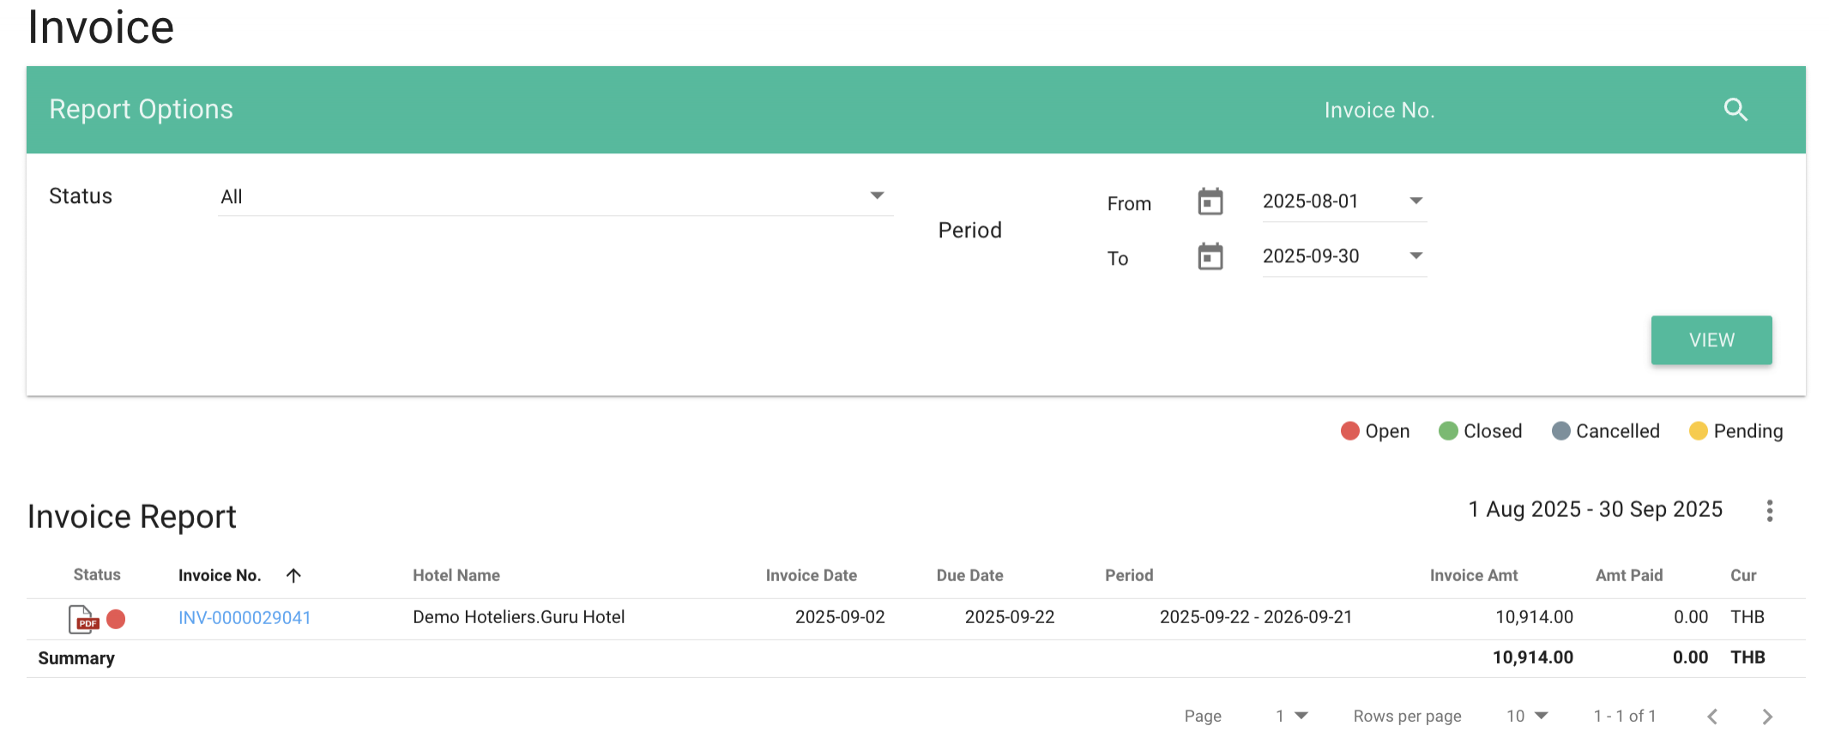Click the Closed green legend swatch

pos(1448,431)
